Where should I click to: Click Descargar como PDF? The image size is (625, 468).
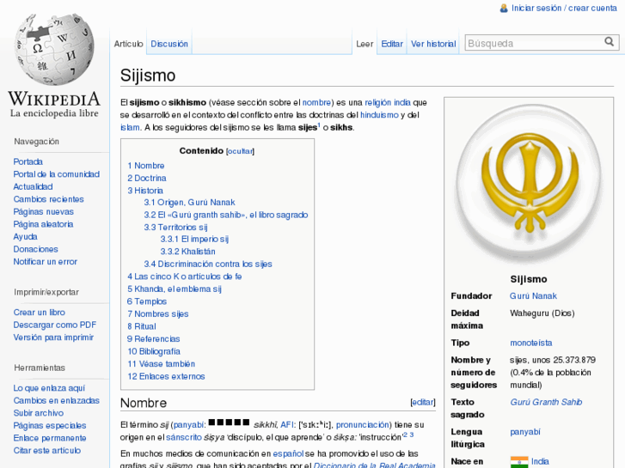[x=55, y=325]
